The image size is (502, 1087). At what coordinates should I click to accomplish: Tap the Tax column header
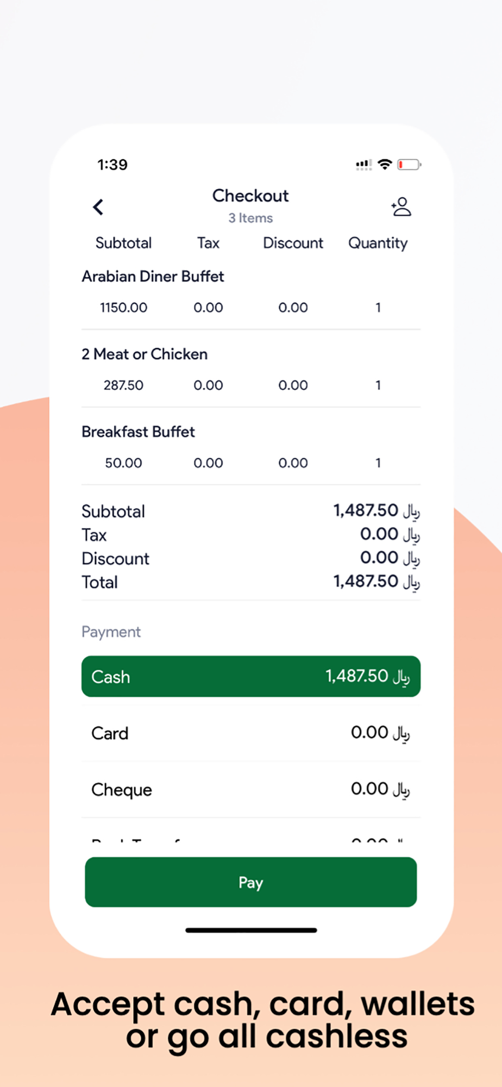click(208, 243)
